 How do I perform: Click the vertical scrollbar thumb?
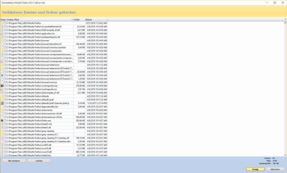point(285,23)
